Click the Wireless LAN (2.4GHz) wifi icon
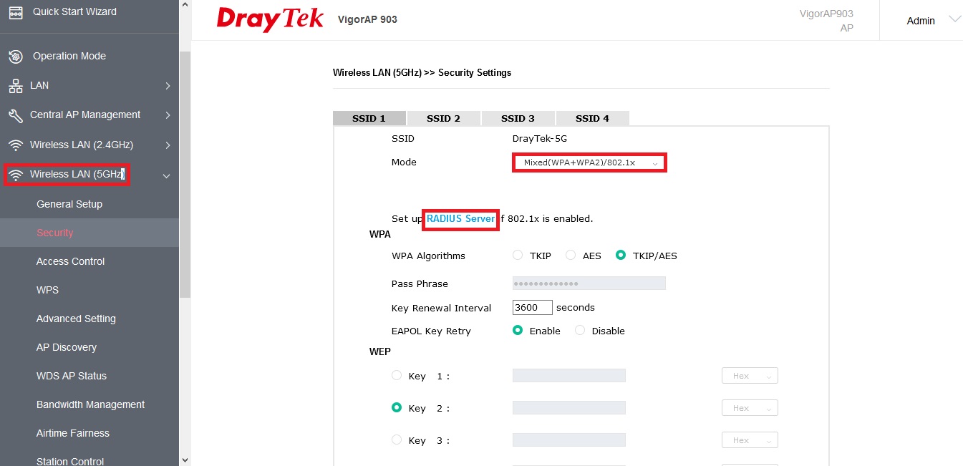The width and height of the screenshot is (963, 466). (16, 145)
